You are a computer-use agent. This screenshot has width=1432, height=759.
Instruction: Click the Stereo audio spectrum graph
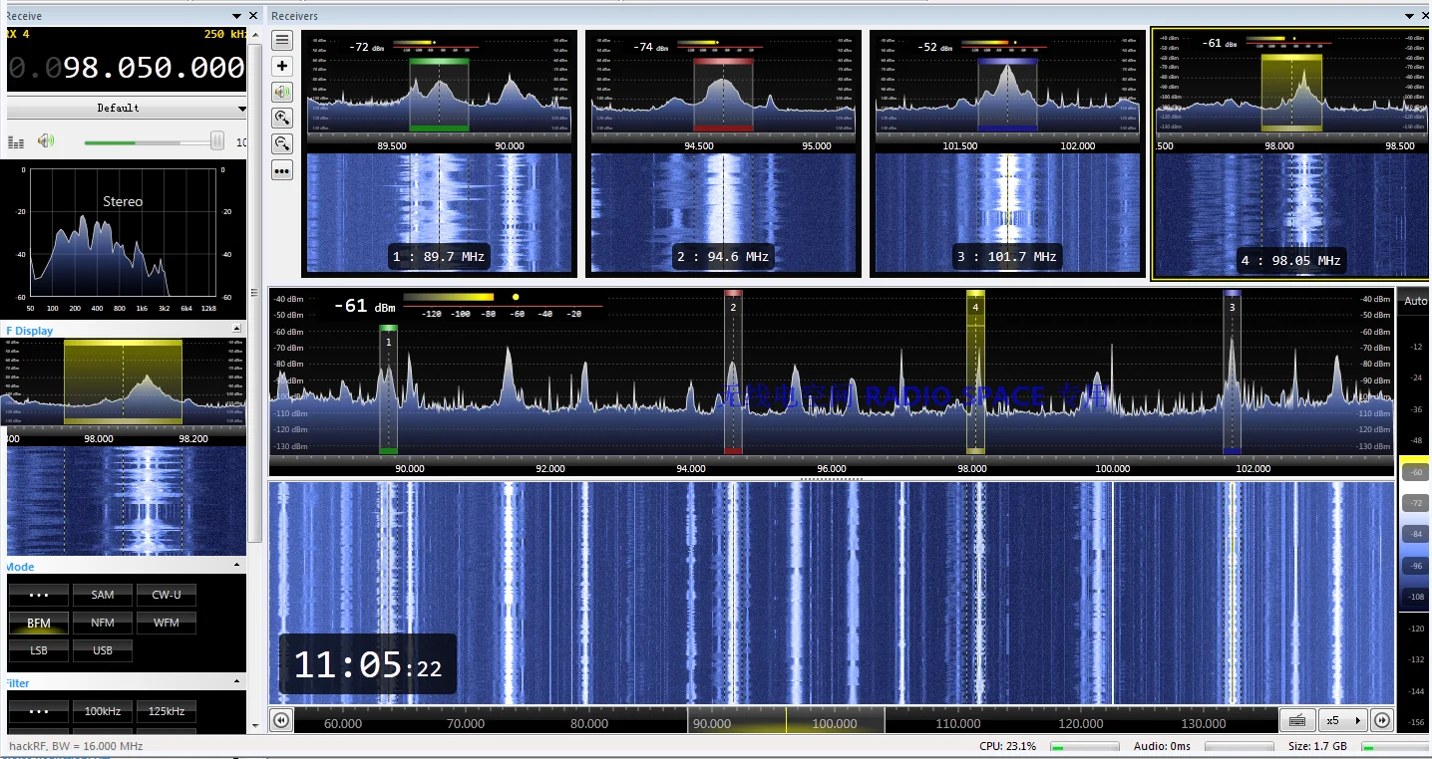pyautogui.click(x=124, y=231)
